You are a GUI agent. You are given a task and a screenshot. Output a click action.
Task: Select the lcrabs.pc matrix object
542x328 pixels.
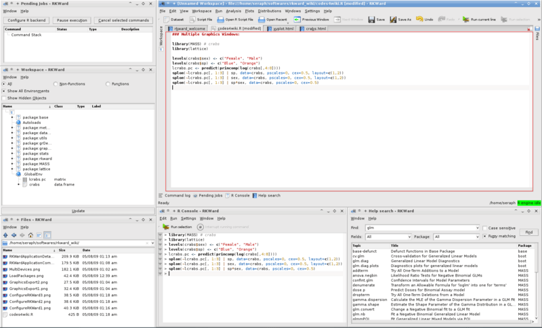[x=37, y=180]
